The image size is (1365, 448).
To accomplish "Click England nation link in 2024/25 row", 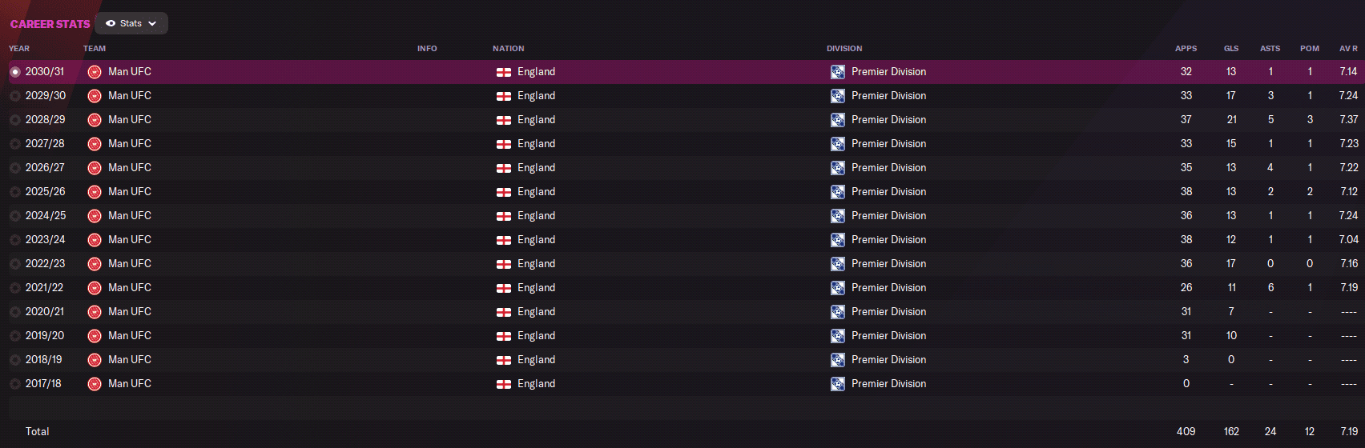I will (536, 216).
